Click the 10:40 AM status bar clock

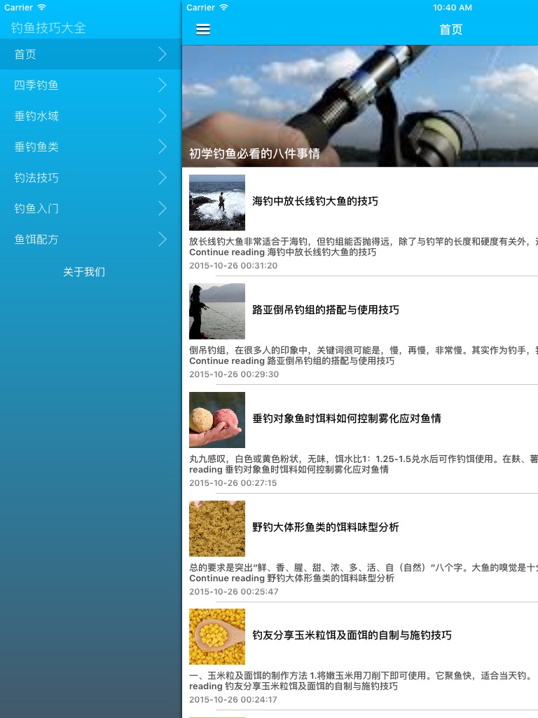click(453, 8)
